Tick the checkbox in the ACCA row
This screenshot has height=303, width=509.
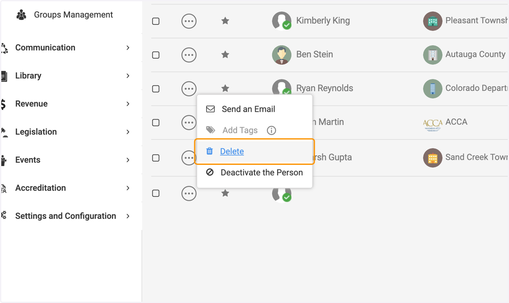(x=156, y=123)
